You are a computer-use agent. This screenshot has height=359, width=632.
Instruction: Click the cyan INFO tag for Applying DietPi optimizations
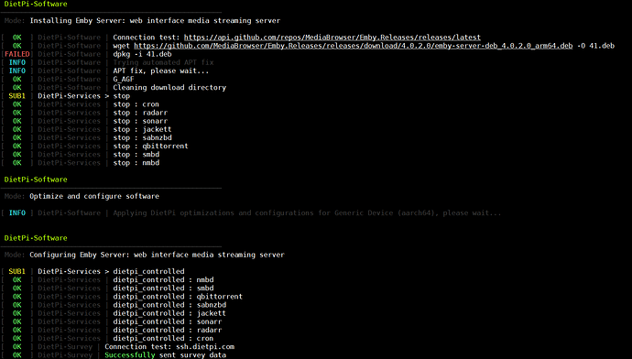(16, 212)
